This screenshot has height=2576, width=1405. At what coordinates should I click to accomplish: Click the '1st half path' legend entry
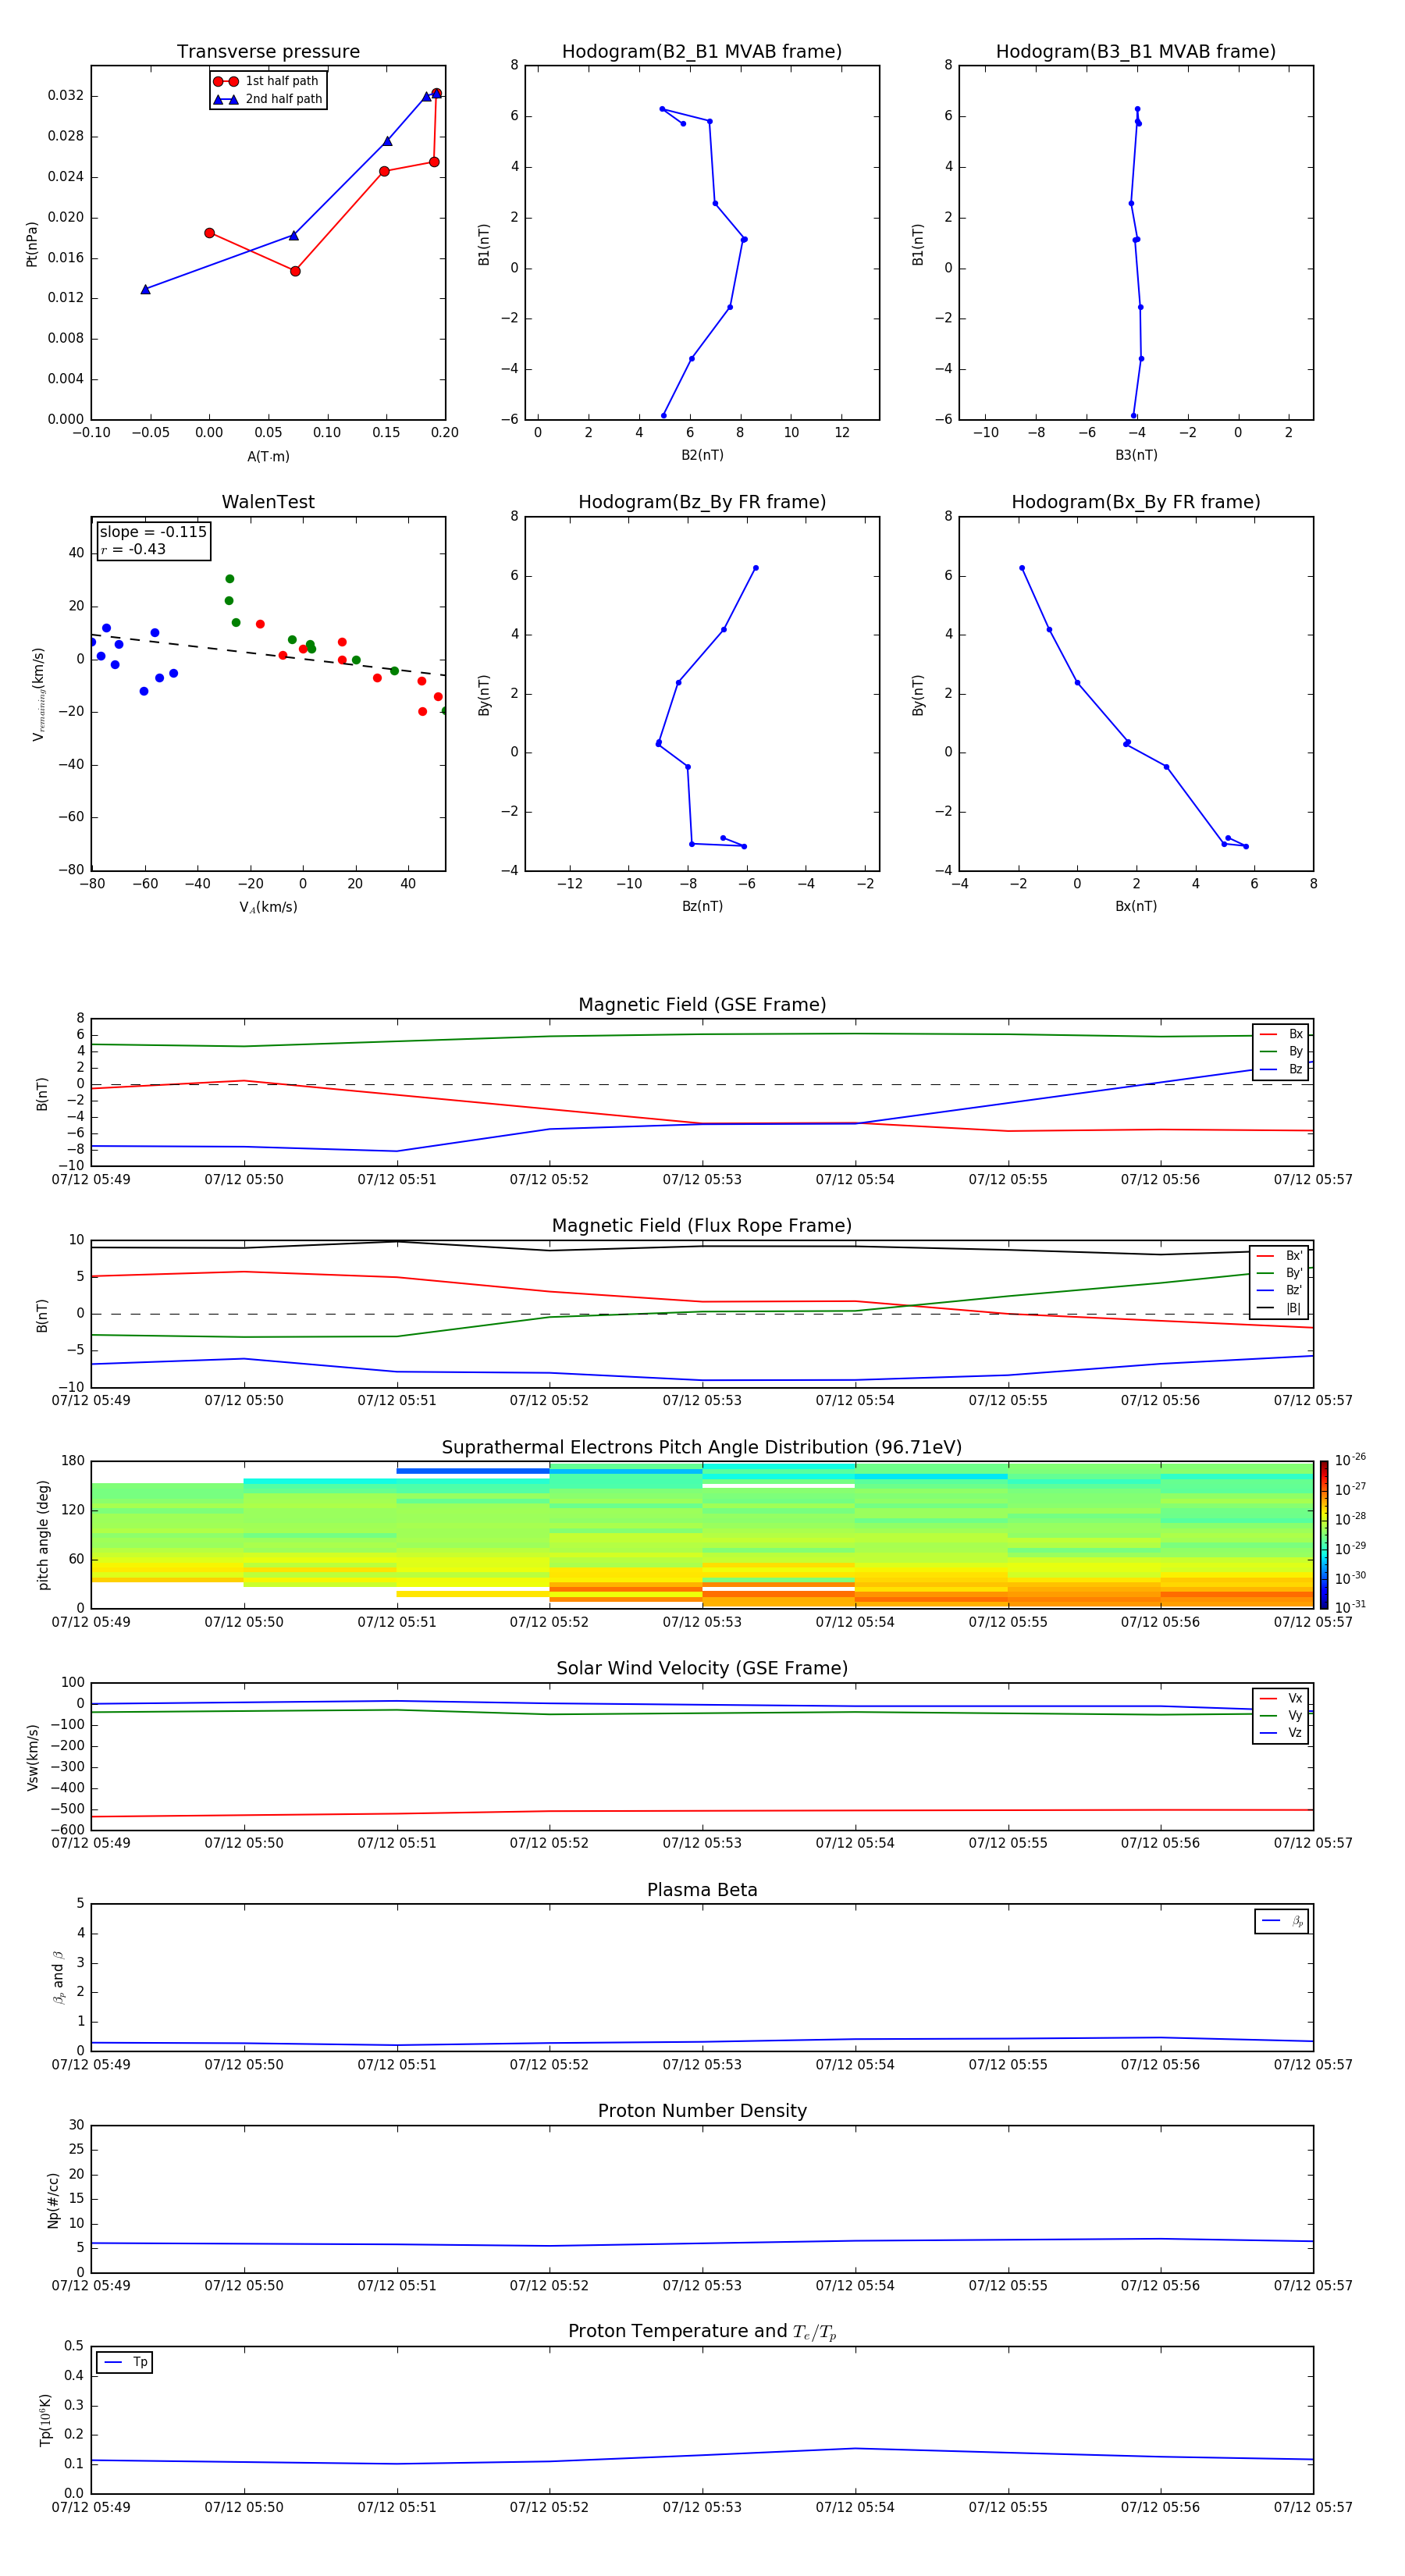pyautogui.click(x=266, y=81)
